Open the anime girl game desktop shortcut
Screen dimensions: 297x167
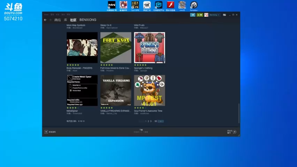tap(123, 6)
